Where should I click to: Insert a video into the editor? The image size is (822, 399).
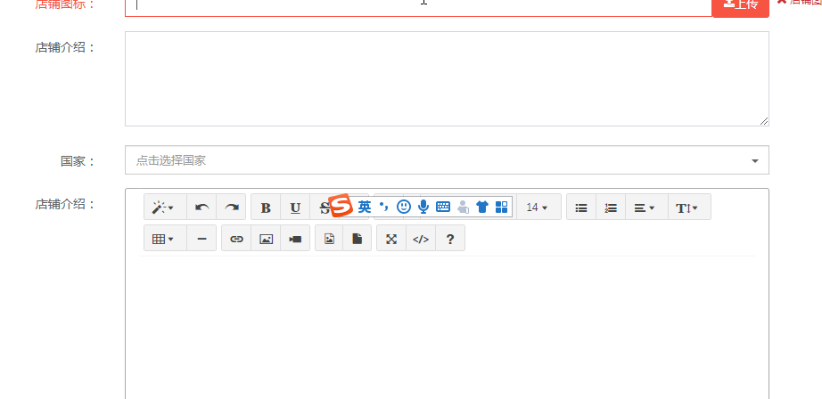(295, 239)
